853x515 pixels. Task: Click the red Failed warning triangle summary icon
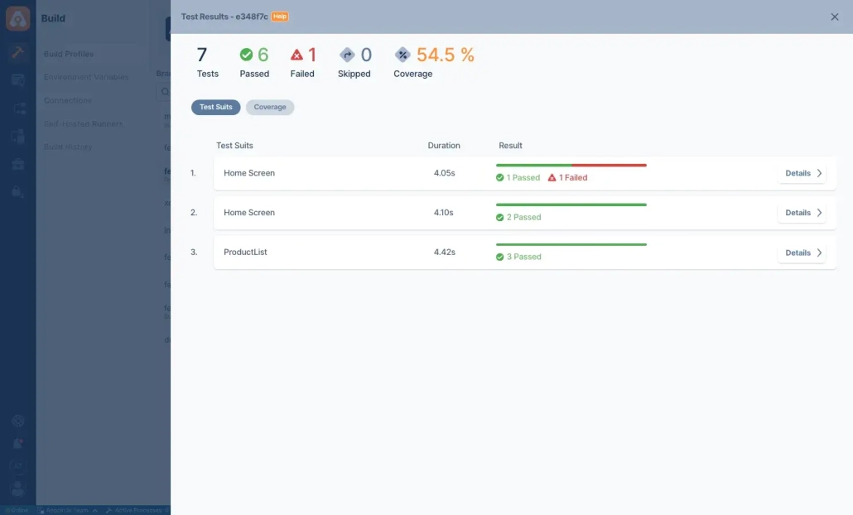click(x=296, y=55)
